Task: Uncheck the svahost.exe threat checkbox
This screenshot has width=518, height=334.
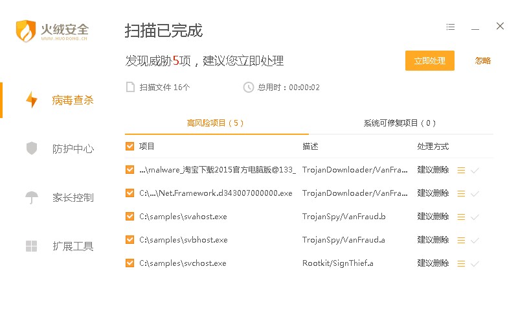Action: click(x=129, y=217)
